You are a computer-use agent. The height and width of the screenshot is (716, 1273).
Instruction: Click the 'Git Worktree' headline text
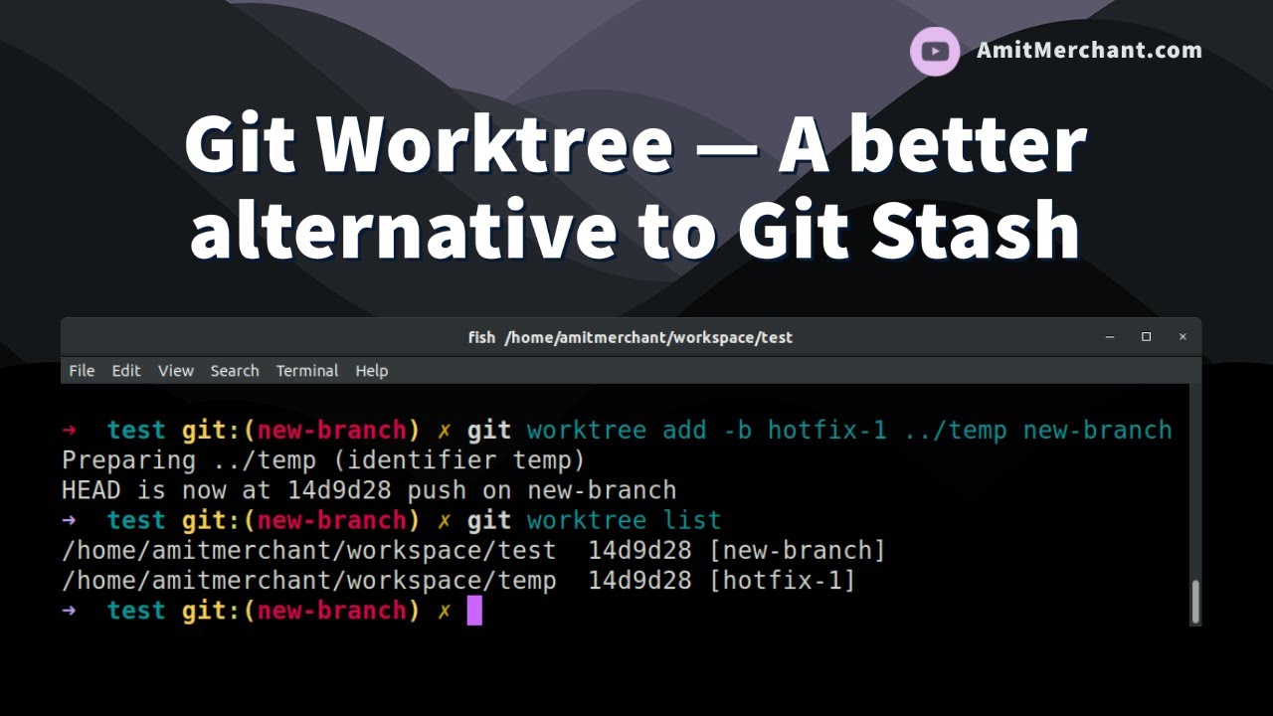tap(428, 145)
